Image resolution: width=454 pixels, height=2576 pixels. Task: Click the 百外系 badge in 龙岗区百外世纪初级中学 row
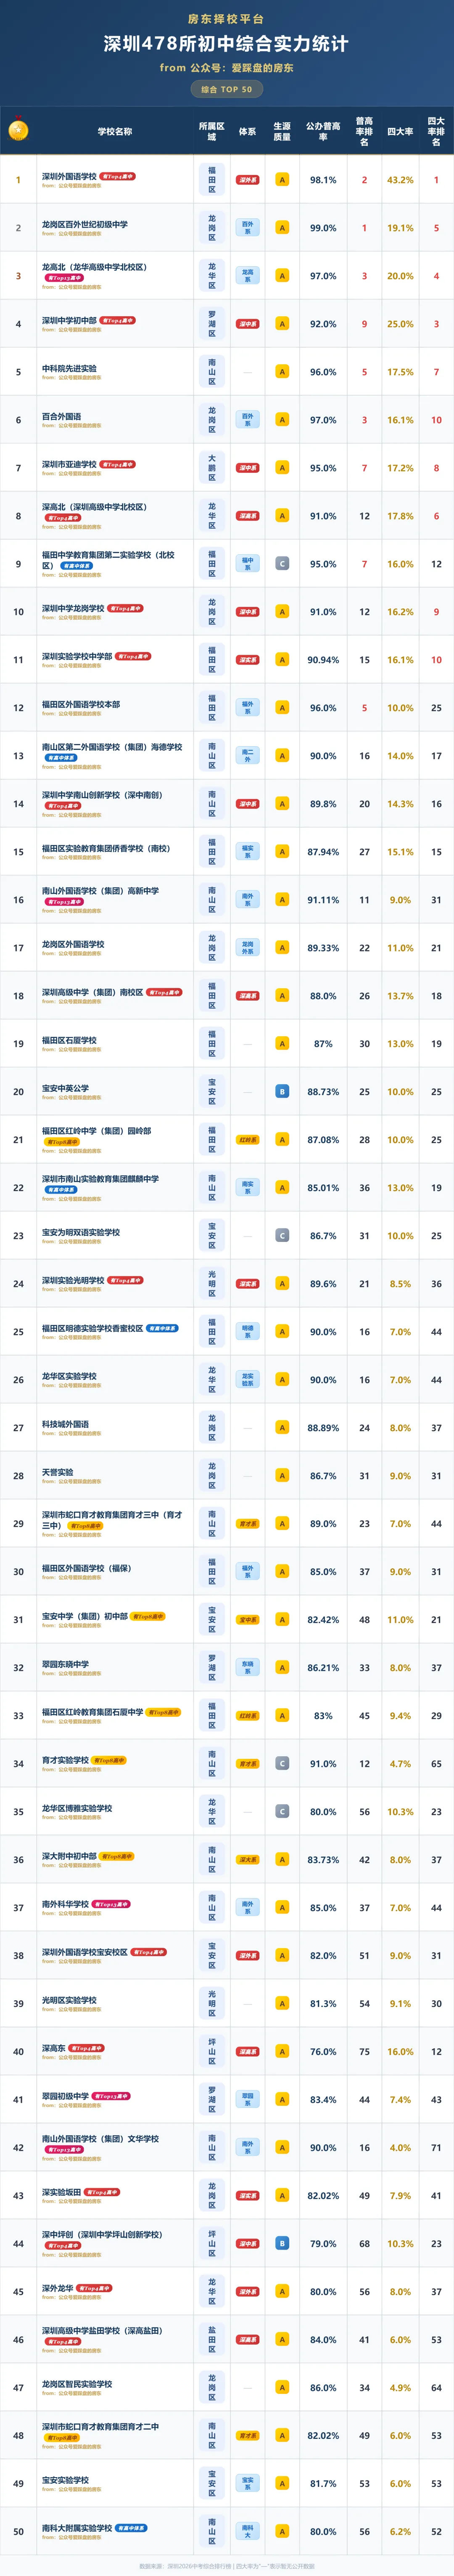(248, 228)
